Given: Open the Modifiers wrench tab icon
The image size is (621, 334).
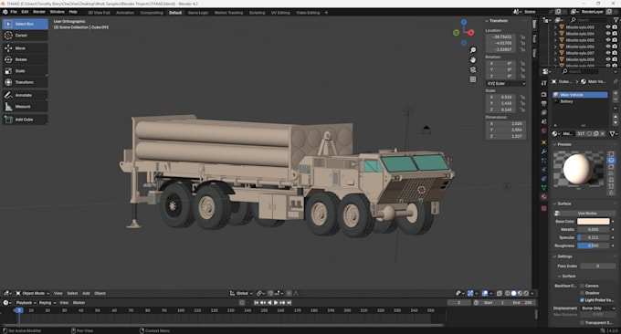Looking at the screenshot, I should [x=543, y=151].
